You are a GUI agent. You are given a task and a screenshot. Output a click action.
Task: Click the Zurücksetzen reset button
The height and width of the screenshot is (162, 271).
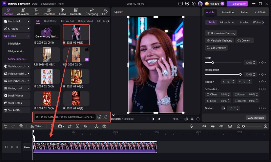tap(255, 117)
